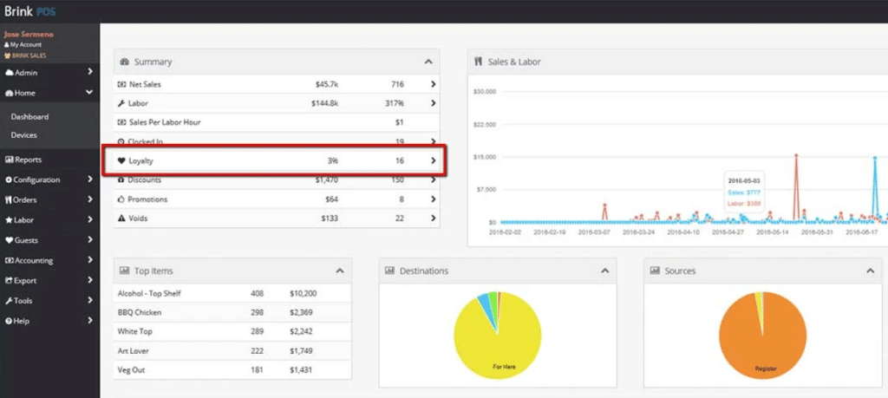888x398 pixels.
Task: Click the Sources panel chart icon
Action: click(x=656, y=271)
